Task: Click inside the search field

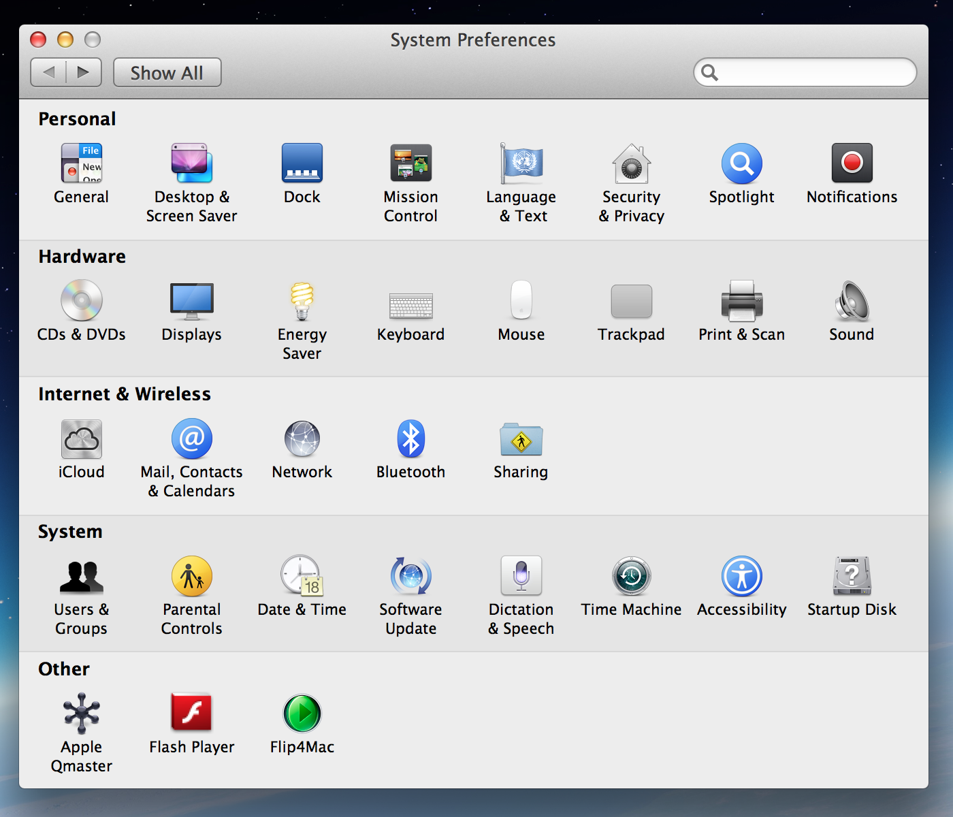Action: pos(805,72)
